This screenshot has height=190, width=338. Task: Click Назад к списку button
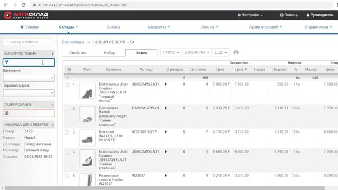29,42
